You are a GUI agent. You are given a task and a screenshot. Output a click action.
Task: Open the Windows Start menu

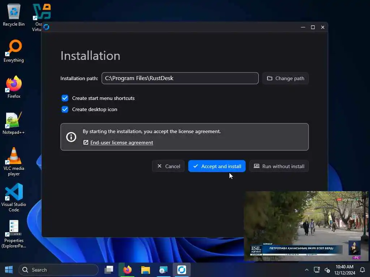[x=9, y=270]
